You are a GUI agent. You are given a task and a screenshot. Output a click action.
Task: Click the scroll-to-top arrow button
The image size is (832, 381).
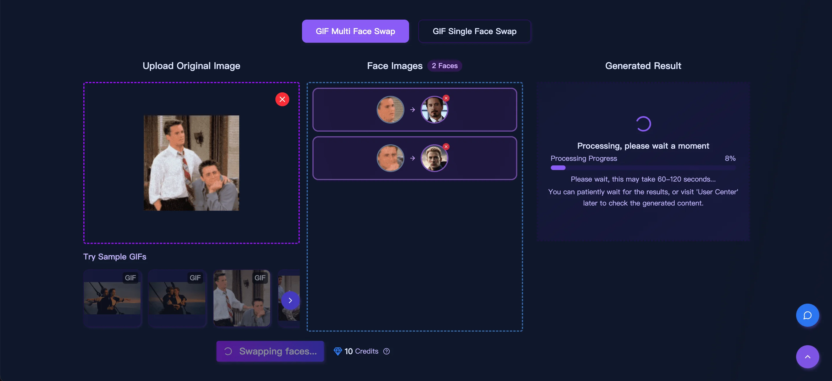pyautogui.click(x=807, y=356)
